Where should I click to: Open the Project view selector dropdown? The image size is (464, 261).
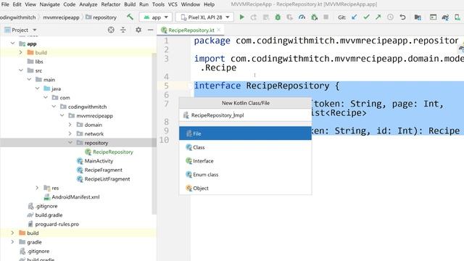(x=20, y=30)
